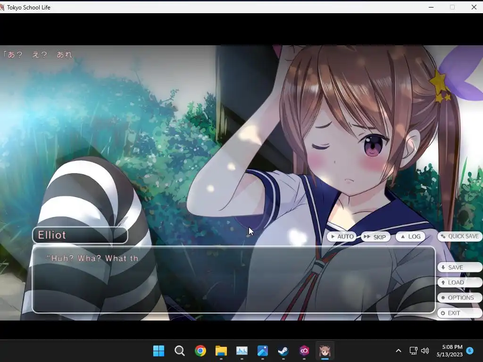Open the notification count badge

pyautogui.click(x=470, y=350)
